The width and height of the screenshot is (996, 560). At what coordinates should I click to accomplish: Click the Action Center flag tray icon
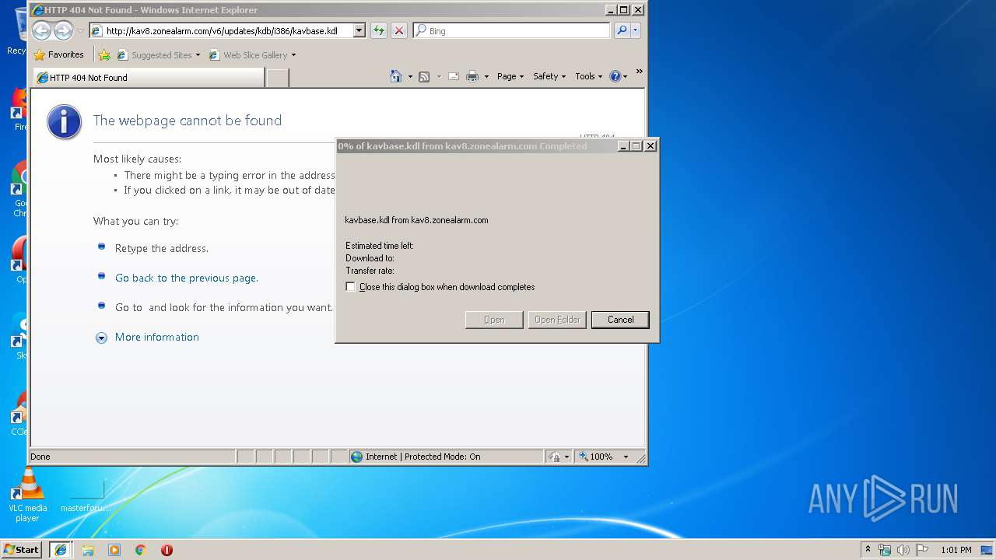(x=922, y=550)
